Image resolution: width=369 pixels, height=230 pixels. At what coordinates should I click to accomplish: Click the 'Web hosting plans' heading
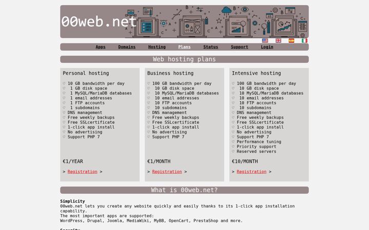click(x=184, y=59)
